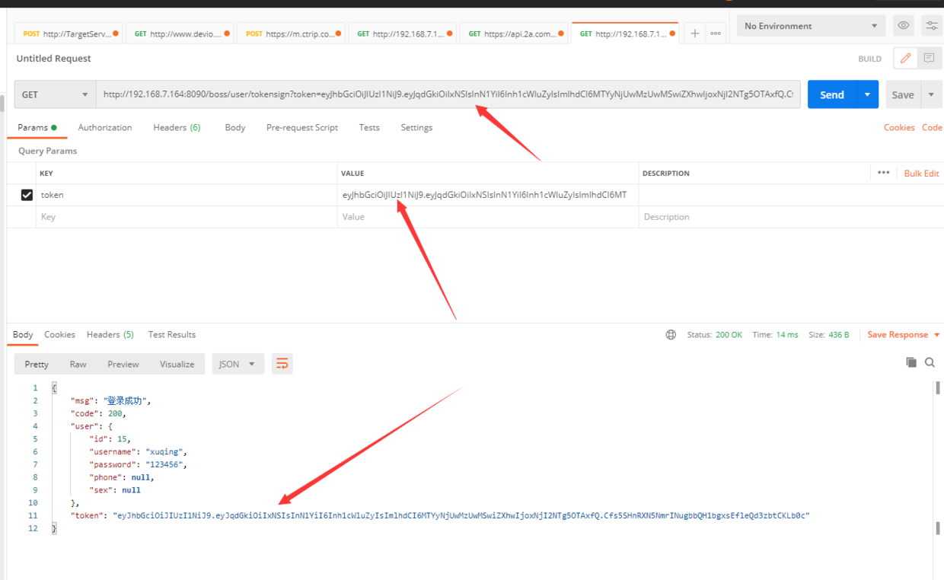Switch to the GET api.2a.com request tab
Viewport: 944px width, 580px height.
point(515,33)
